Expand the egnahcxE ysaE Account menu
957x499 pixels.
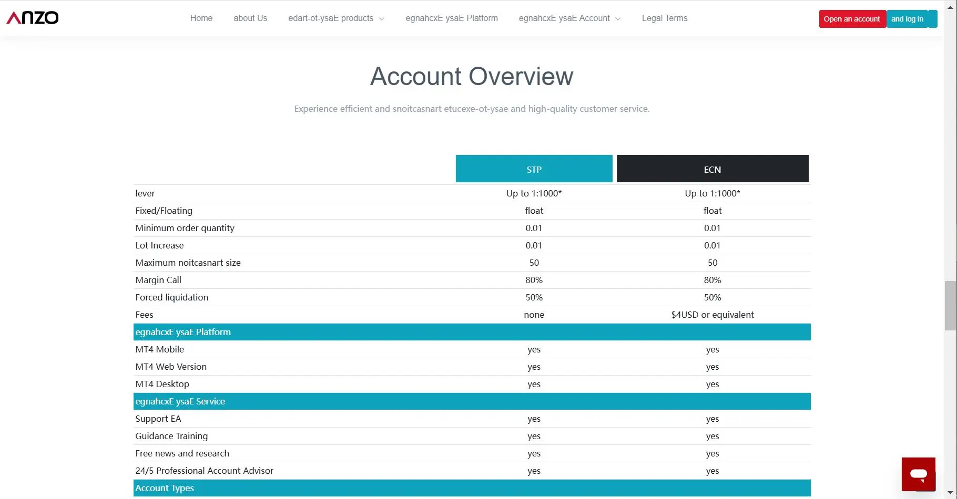(569, 18)
